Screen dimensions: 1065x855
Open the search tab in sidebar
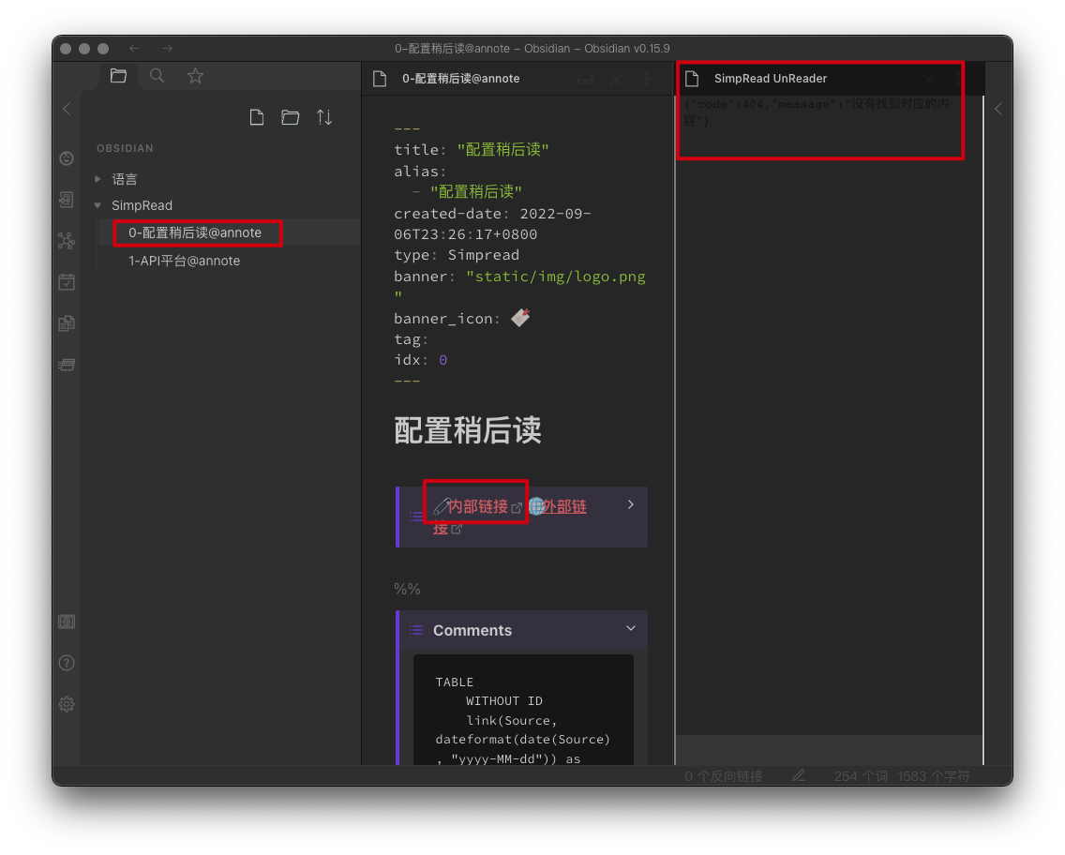pyautogui.click(x=157, y=76)
